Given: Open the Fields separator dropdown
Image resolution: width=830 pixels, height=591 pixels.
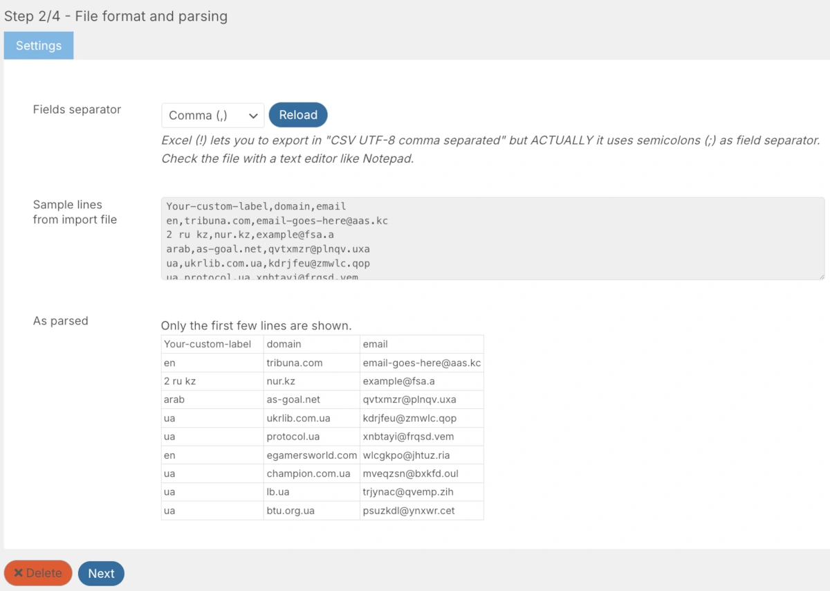Looking at the screenshot, I should [213, 116].
